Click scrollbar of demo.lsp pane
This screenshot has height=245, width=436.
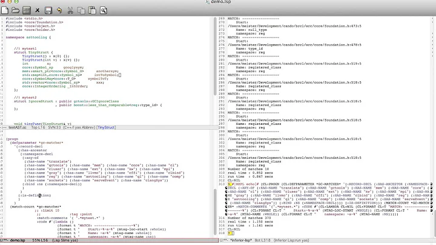(215, 212)
